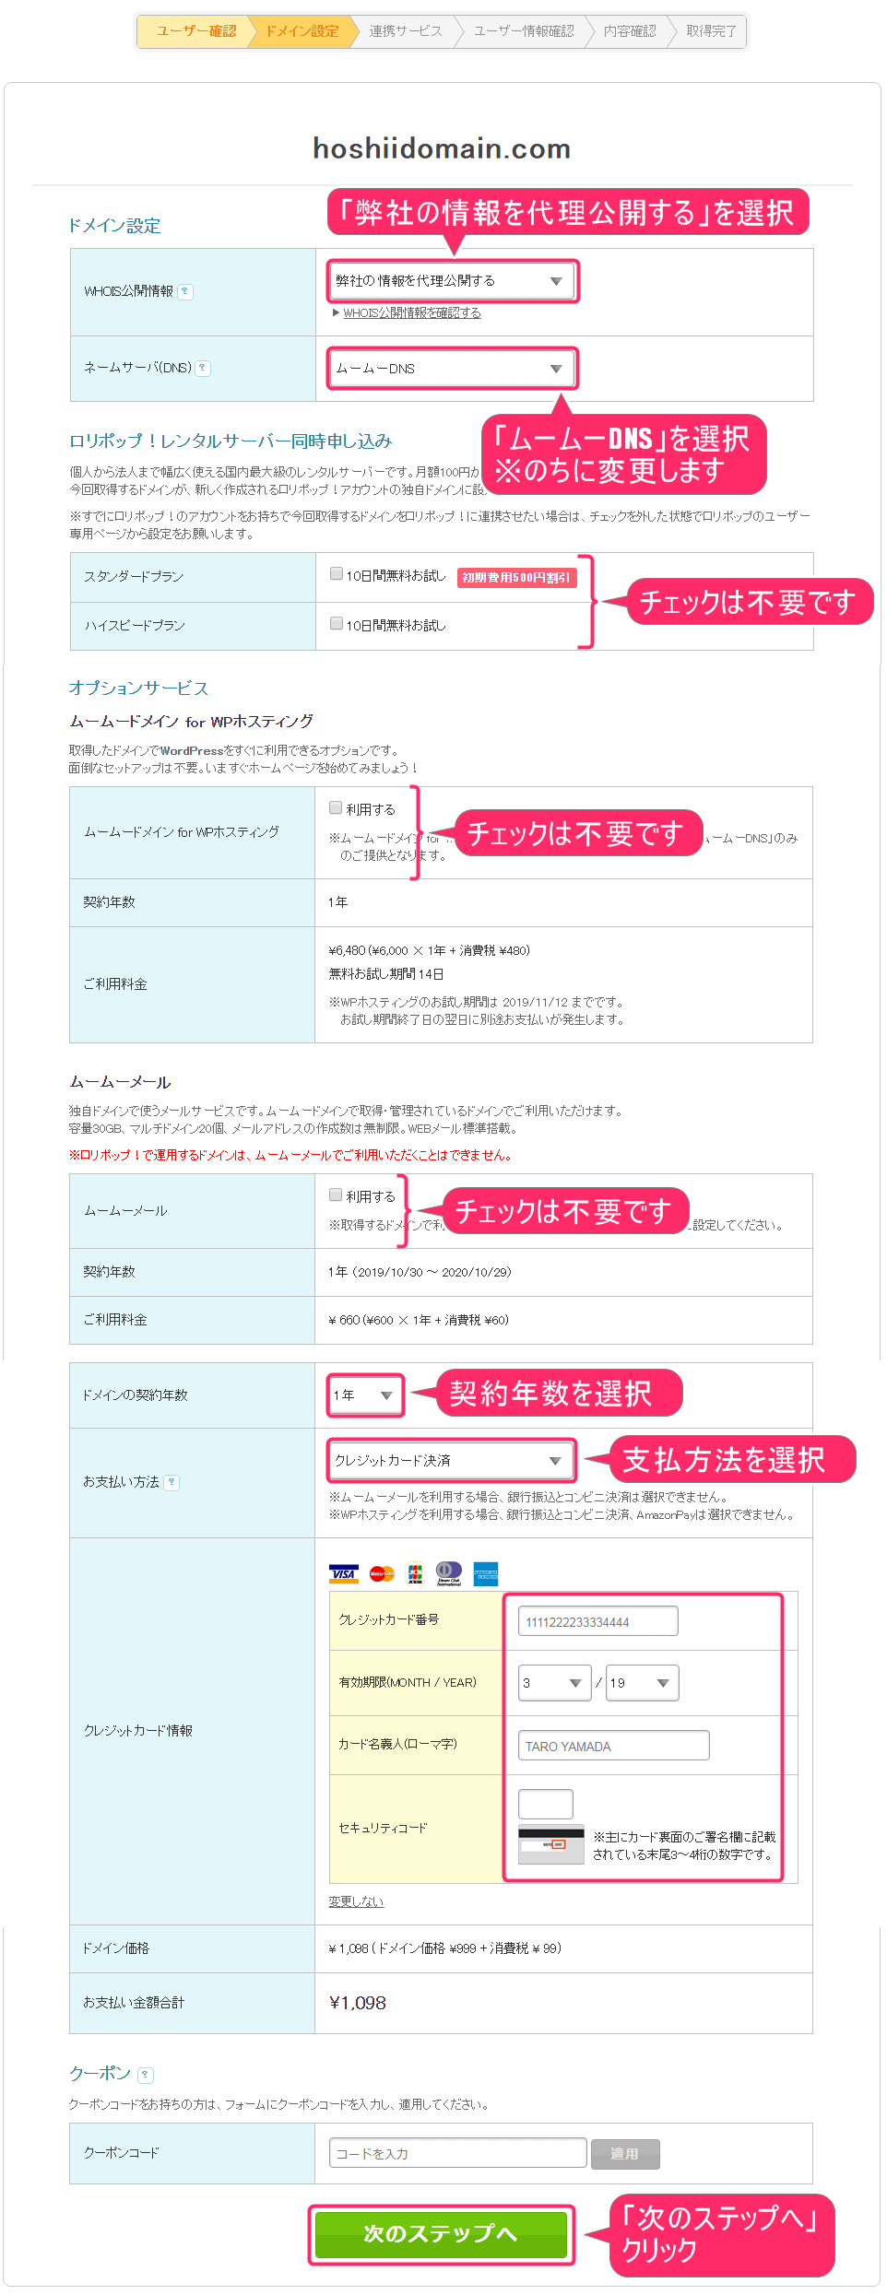Click the お支払い方法 help question icon

[171, 1482]
